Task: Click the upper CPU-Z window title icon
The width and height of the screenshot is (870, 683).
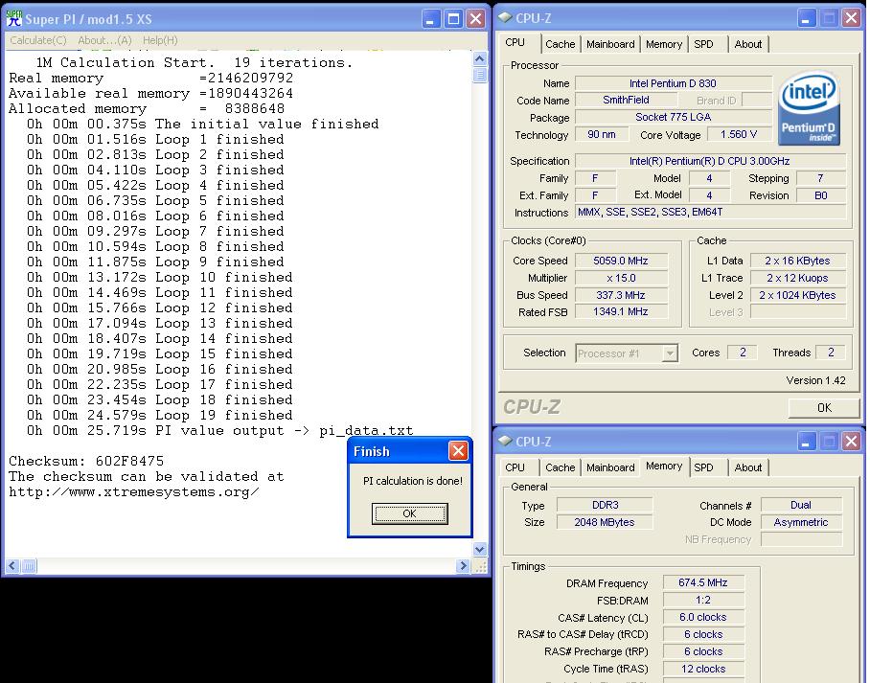Action: coord(505,18)
